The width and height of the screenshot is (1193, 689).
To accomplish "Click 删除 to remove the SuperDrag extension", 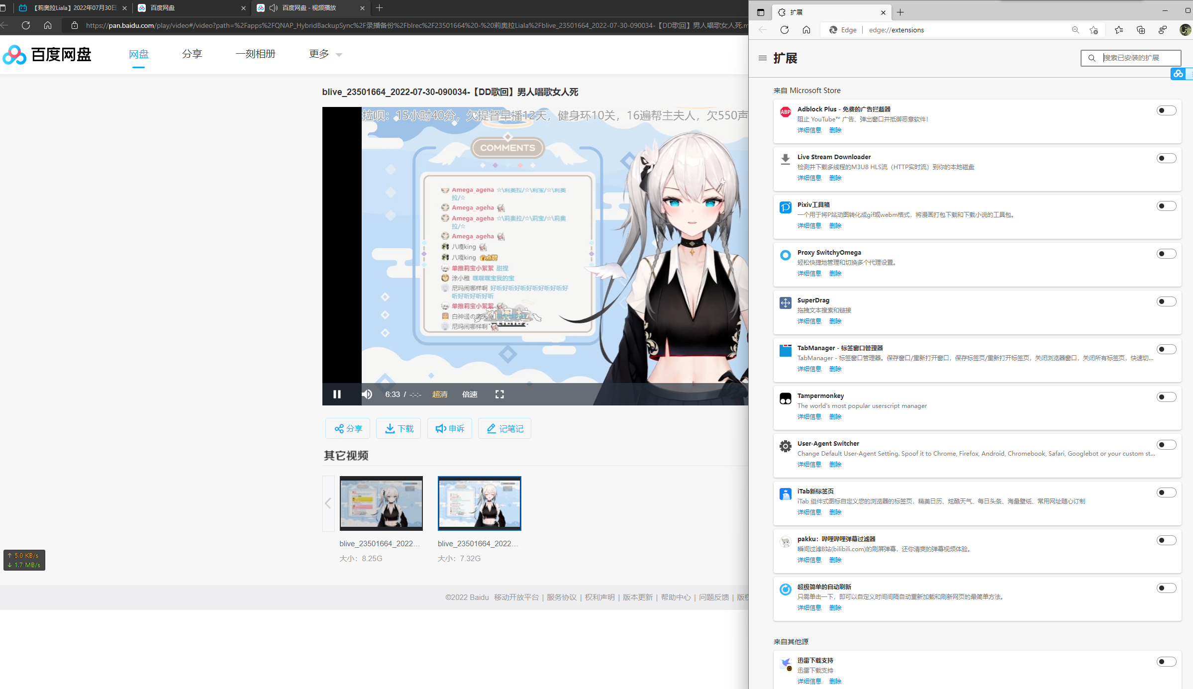I will [835, 321].
